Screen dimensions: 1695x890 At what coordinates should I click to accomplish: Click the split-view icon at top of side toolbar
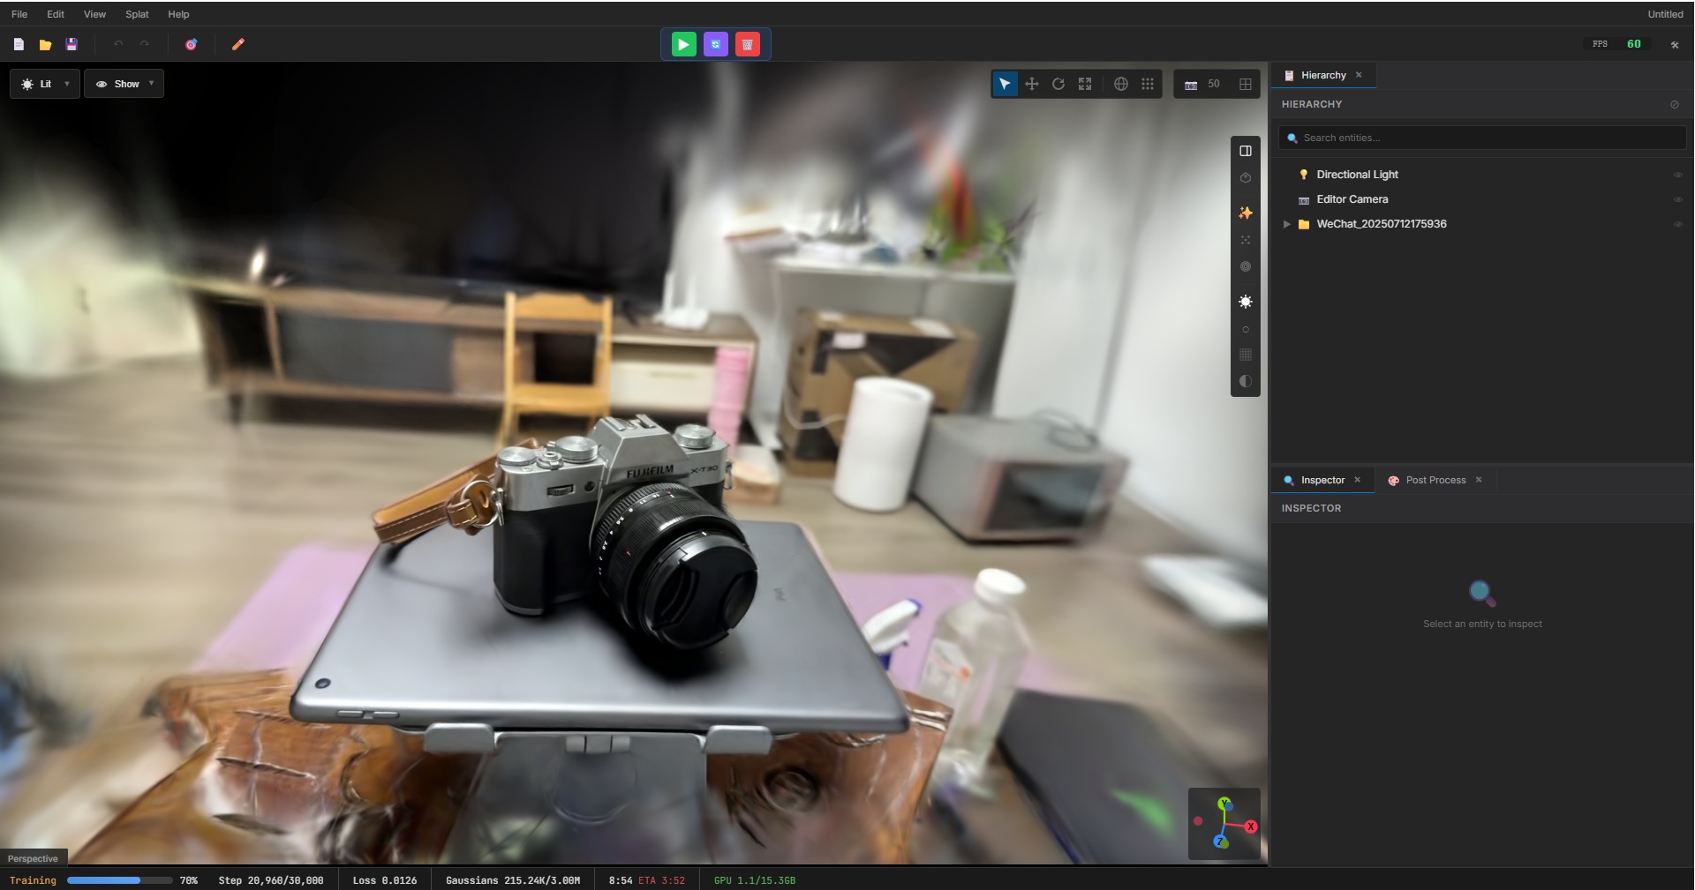click(1245, 150)
